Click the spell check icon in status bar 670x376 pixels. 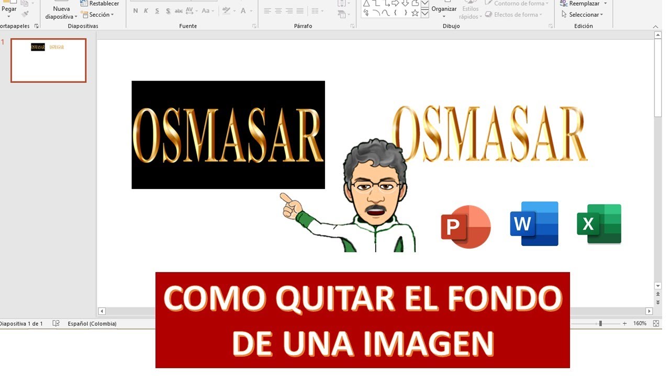(56, 324)
